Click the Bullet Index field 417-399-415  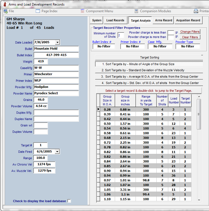[x=56, y=55]
